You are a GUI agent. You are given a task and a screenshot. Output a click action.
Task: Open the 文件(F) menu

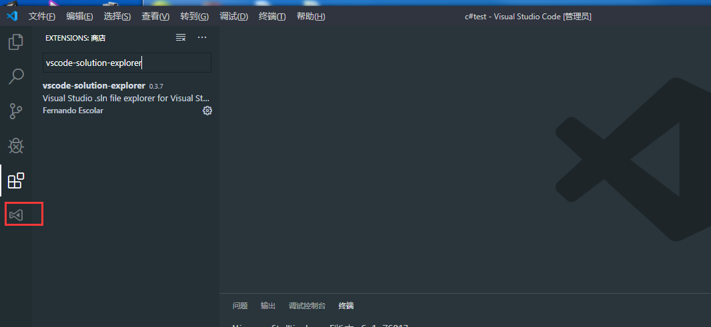click(x=42, y=16)
